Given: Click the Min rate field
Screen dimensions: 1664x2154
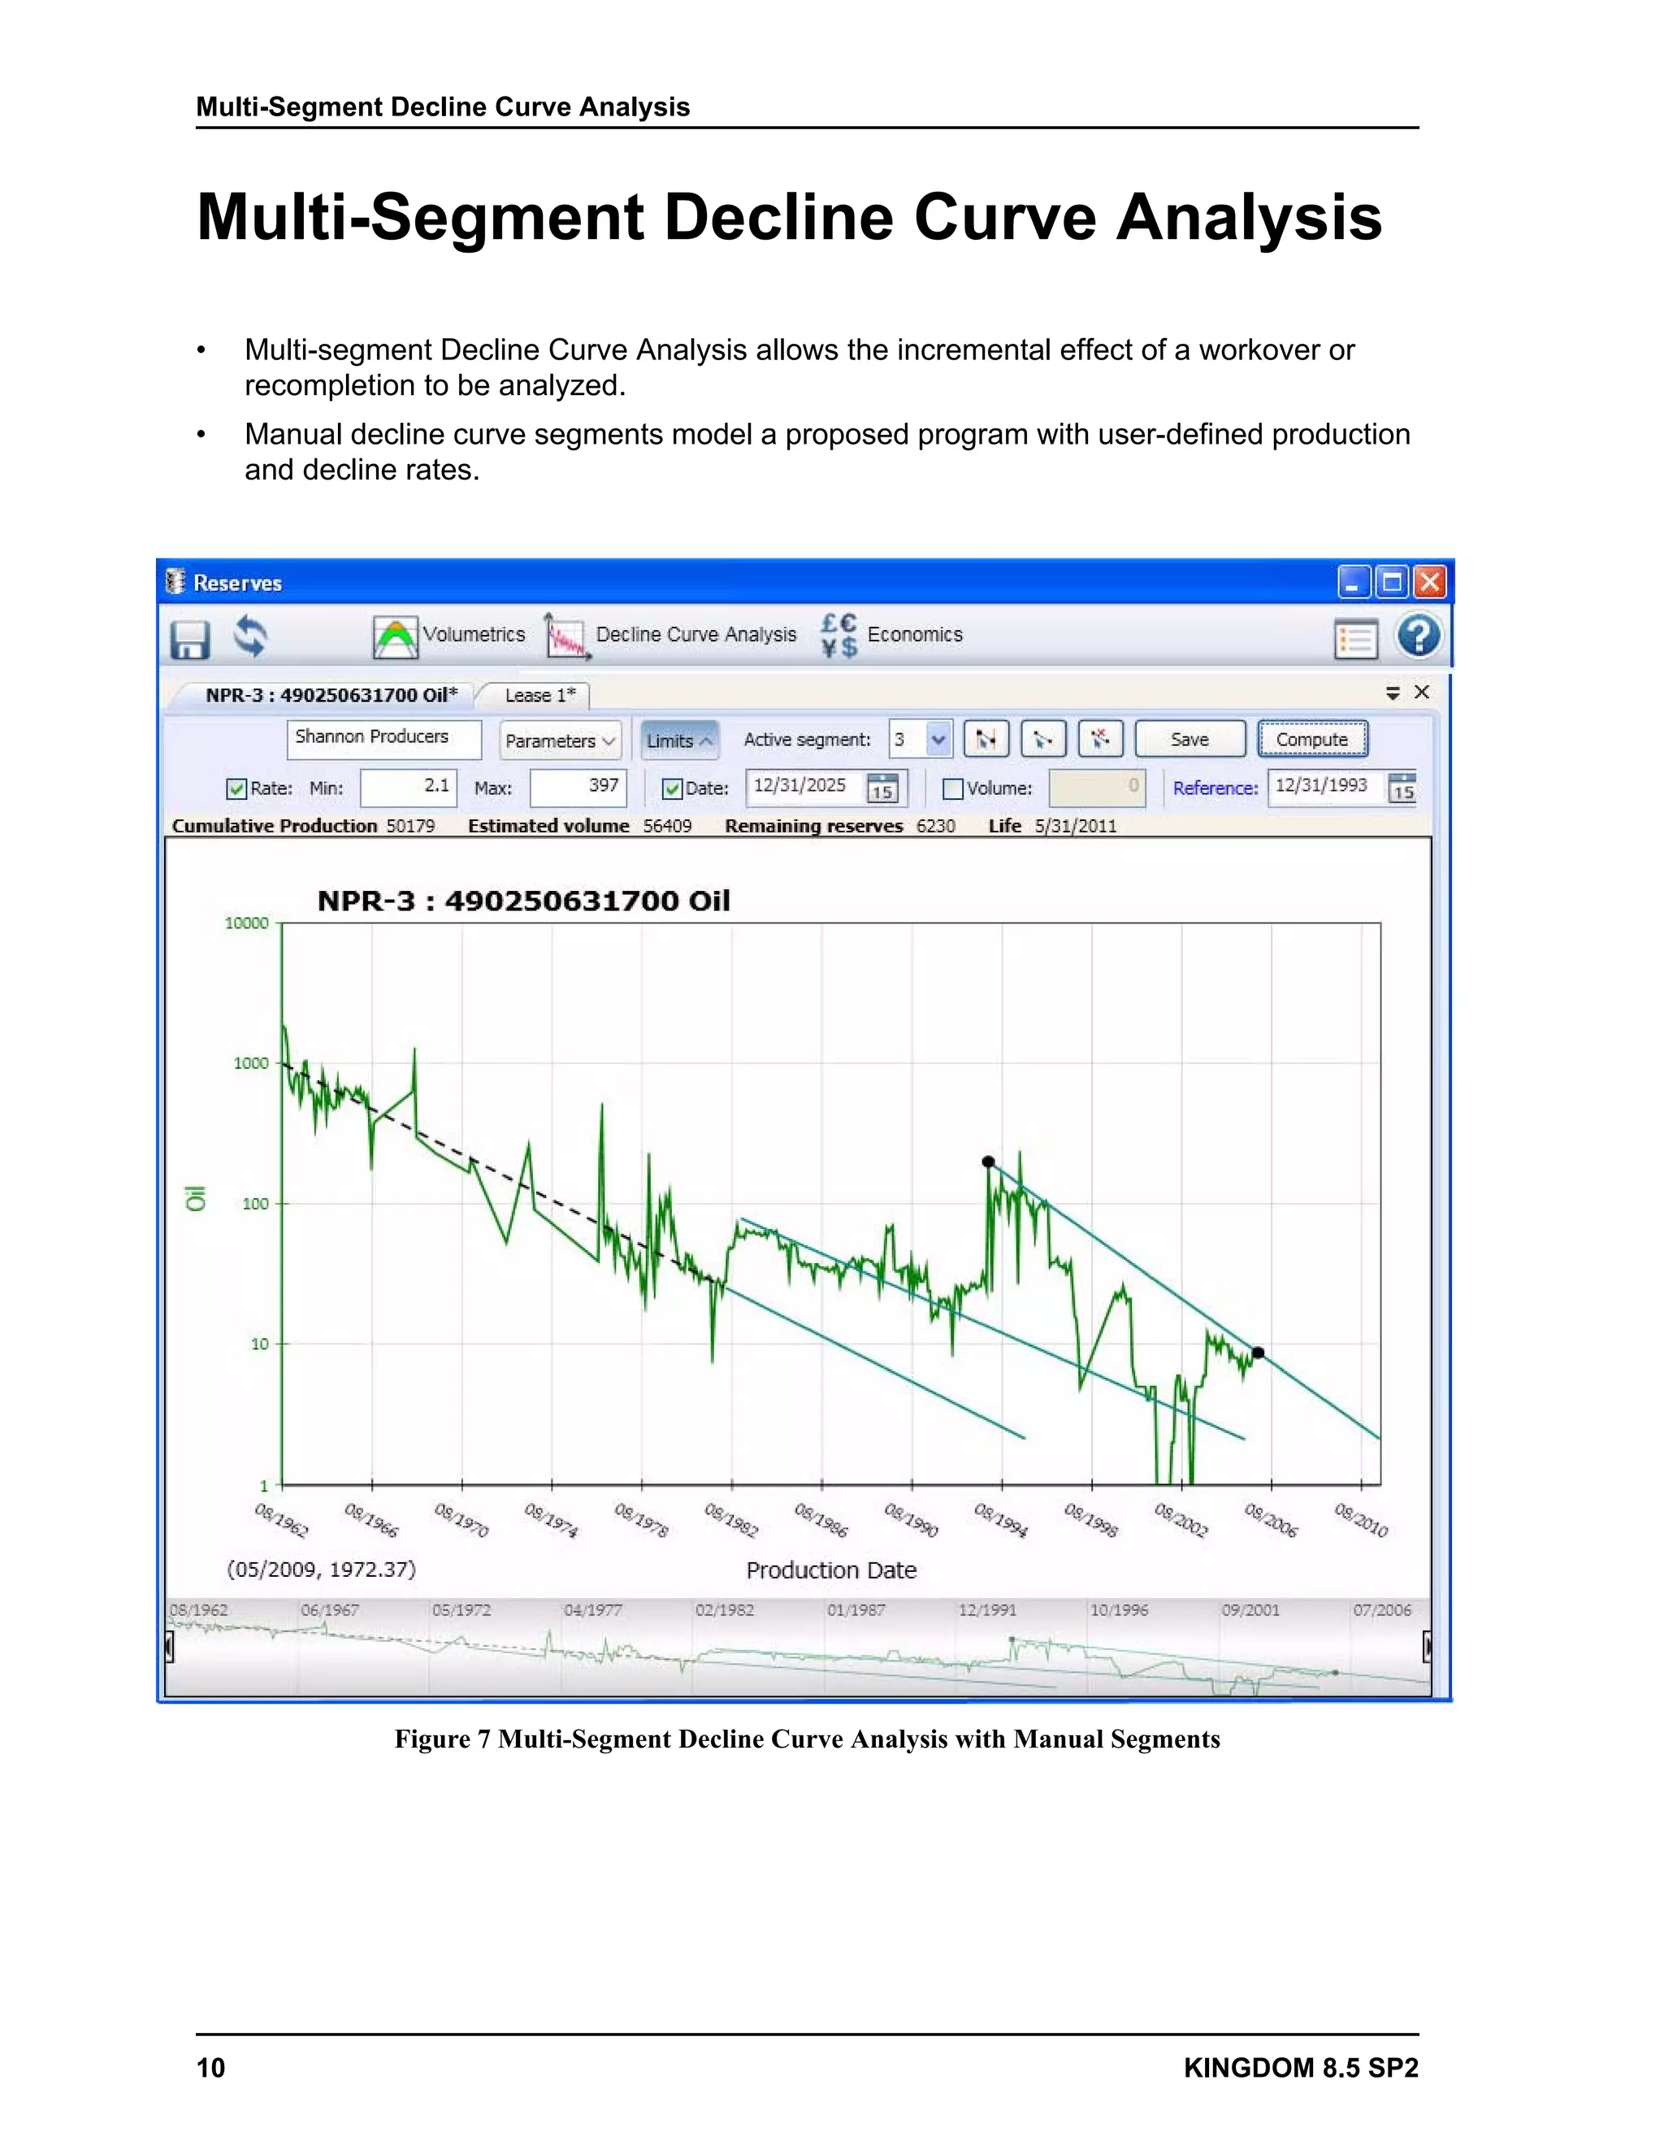Looking at the screenshot, I should (408, 787).
